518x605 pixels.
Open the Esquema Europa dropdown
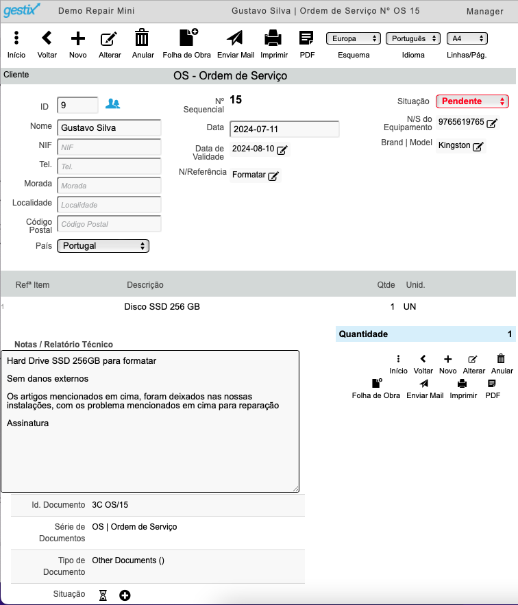coord(353,38)
